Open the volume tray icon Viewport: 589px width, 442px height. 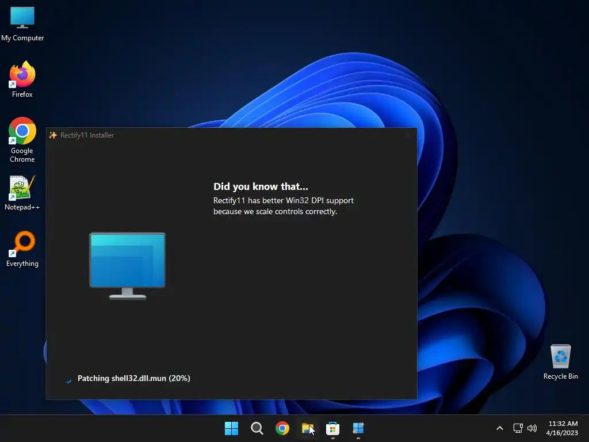click(532, 428)
